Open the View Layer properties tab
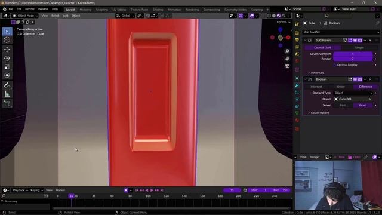Viewport: 382px width, 215px height. (x=297, y=47)
